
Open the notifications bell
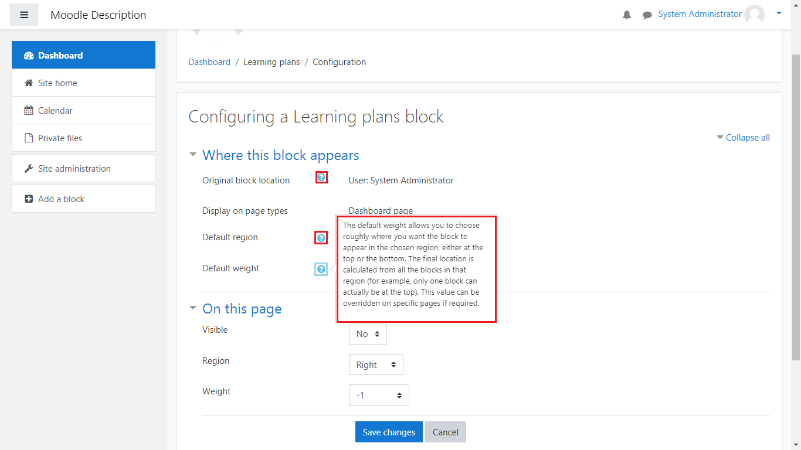pos(627,15)
